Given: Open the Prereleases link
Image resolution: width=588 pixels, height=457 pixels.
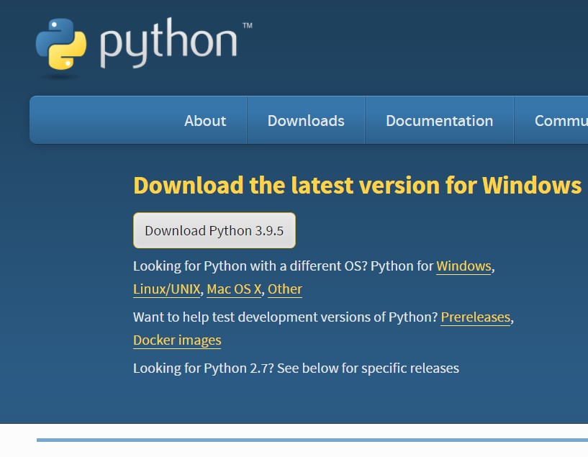Looking at the screenshot, I should [x=476, y=317].
